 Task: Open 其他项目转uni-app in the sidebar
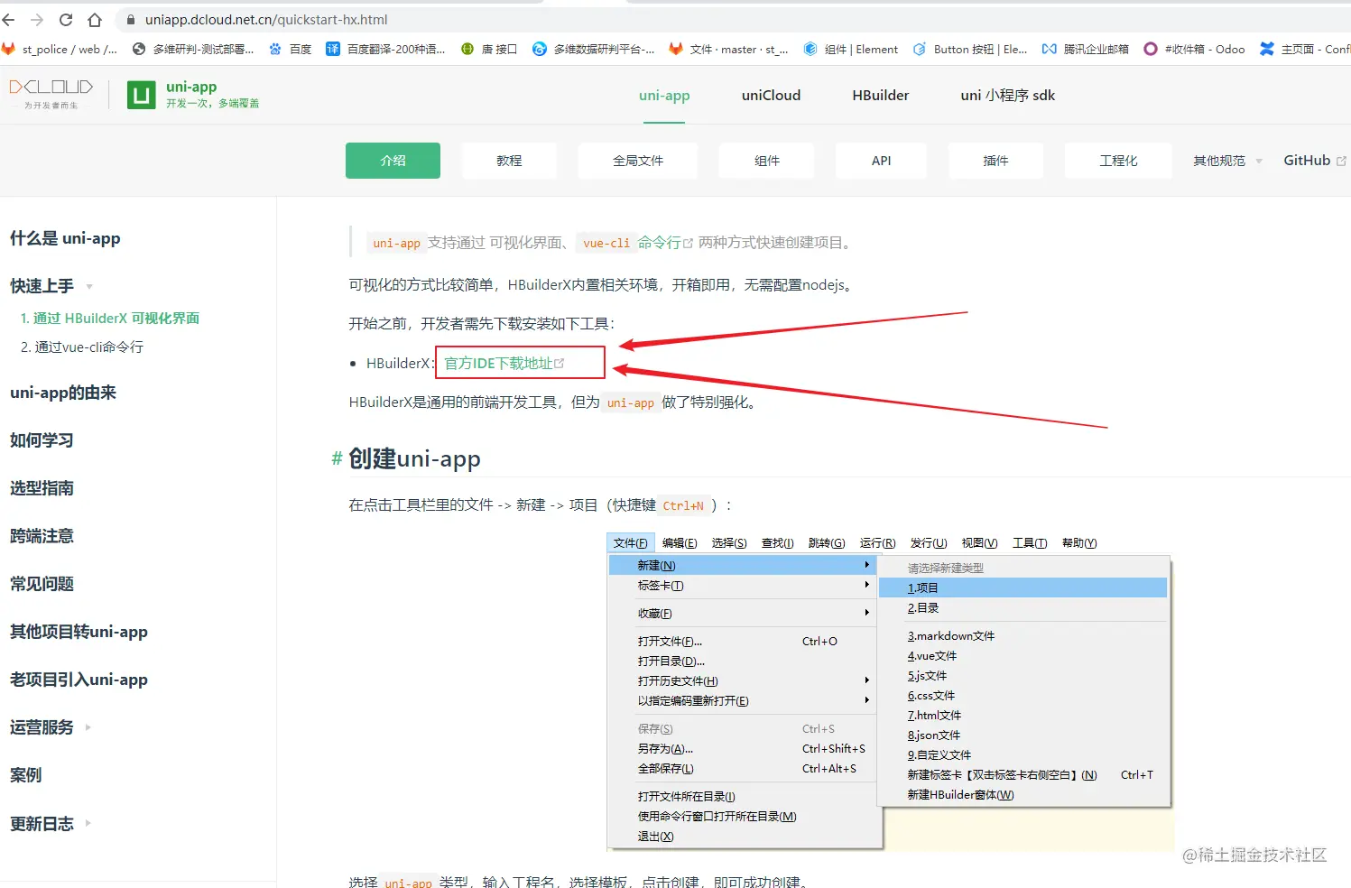tap(79, 632)
